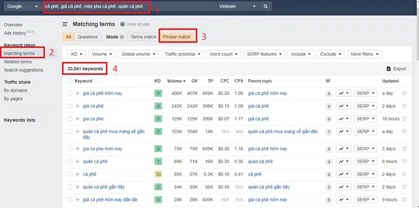
Task: Add 'gia ca phe' keyword using plus icon
Action: click(77, 119)
